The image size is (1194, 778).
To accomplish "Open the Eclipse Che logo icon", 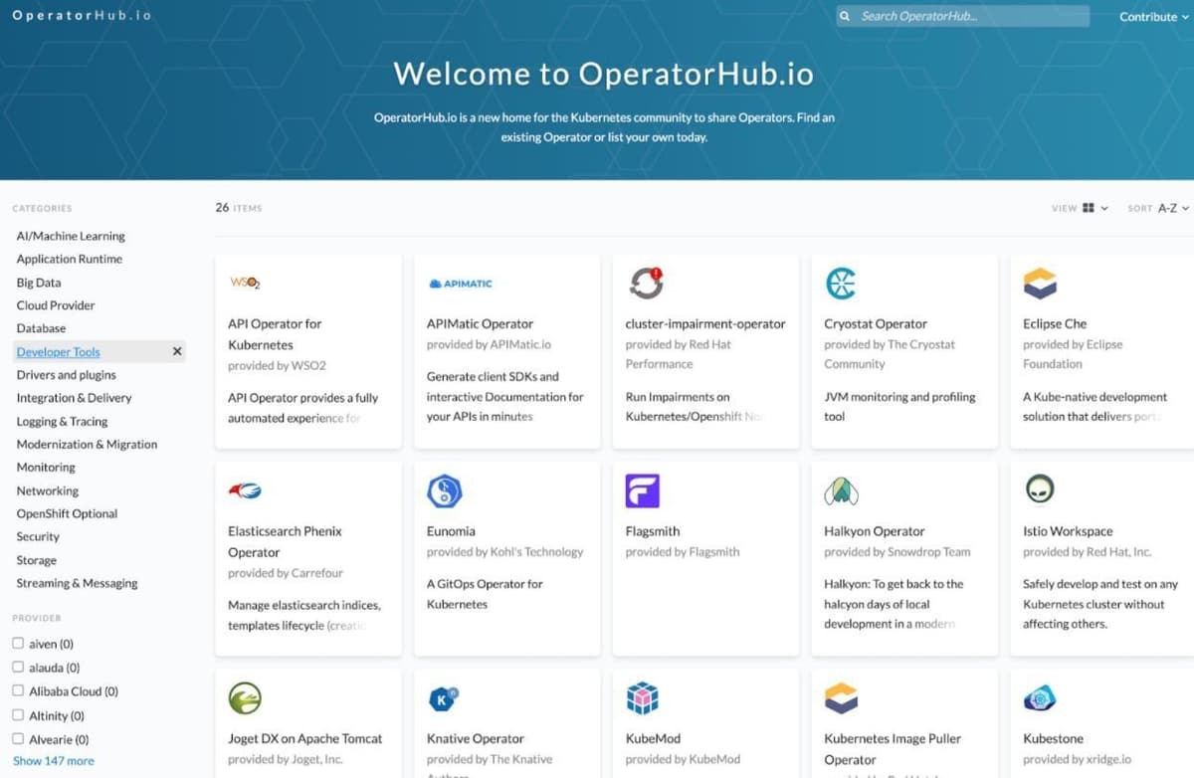I will [1041, 283].
